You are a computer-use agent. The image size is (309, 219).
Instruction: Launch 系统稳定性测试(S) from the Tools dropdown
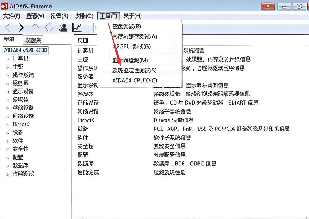(x=139, y=71)
